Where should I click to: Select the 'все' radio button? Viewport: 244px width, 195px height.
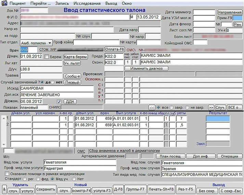click(x=158, y=107)
